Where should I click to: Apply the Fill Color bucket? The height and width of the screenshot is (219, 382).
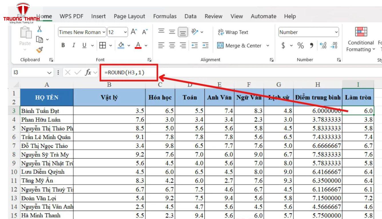(122, 45)
